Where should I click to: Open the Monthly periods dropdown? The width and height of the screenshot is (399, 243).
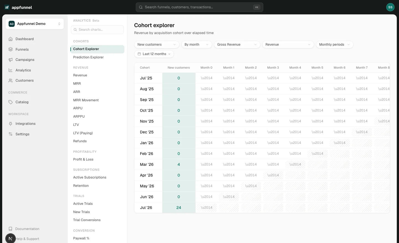click(334, 45)
